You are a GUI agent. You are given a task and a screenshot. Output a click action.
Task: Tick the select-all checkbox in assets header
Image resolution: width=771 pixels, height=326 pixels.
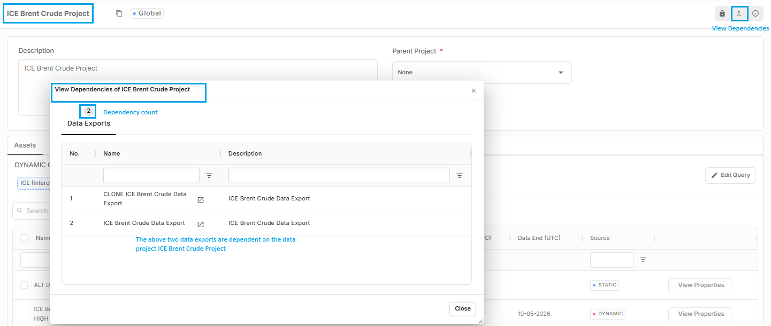point(24,238)
